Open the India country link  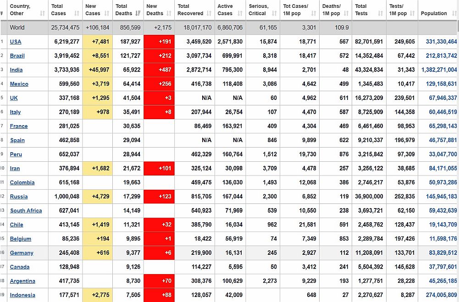16,70
